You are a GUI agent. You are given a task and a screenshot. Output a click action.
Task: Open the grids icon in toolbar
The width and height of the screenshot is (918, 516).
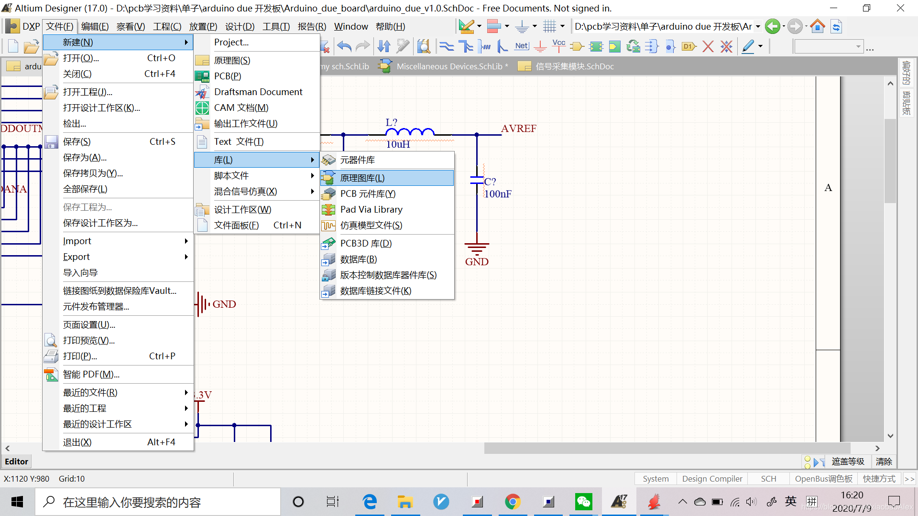549,26
